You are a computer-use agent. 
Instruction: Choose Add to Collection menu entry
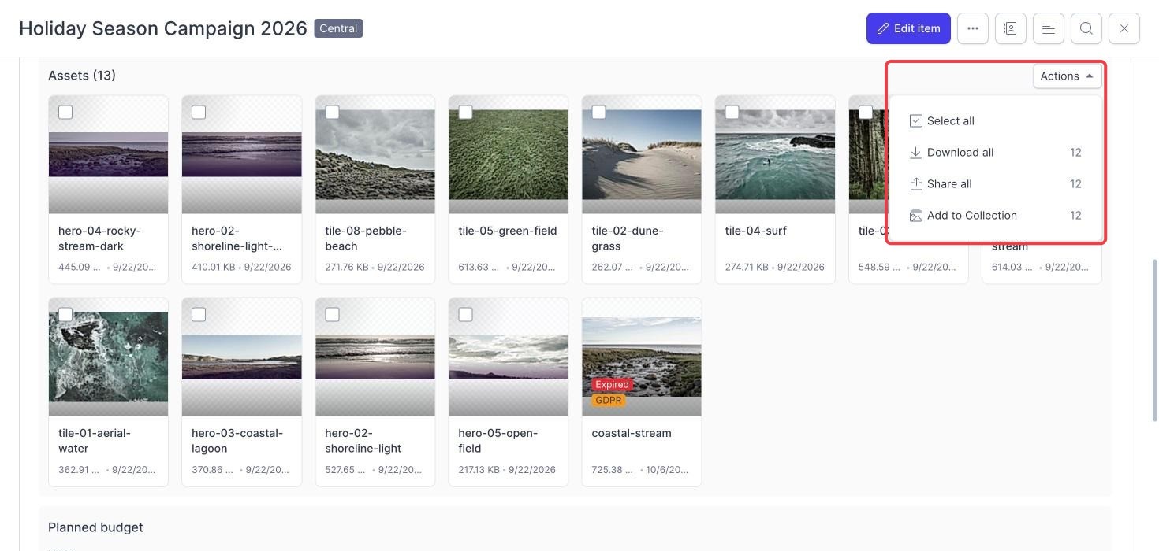(995, 216)
